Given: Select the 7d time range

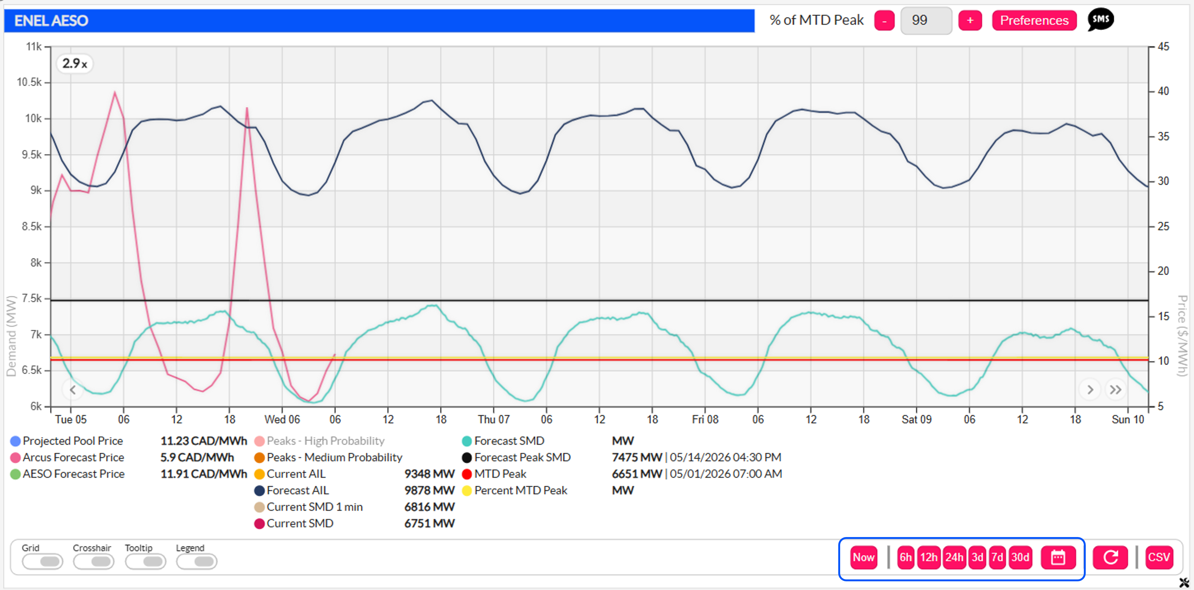Looking at the screenshot, I should click(998, 557).
